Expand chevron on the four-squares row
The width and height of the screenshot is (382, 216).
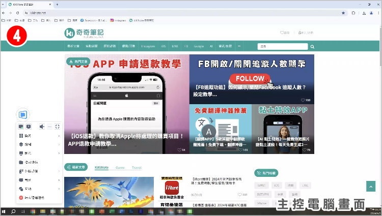pyautogui.click(x=59, y=136)
